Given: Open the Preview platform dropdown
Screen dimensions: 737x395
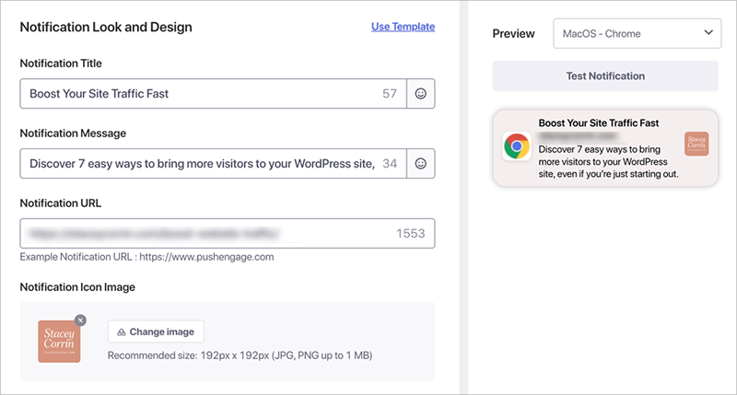Looking at the screenshot, I should (636, 34).
